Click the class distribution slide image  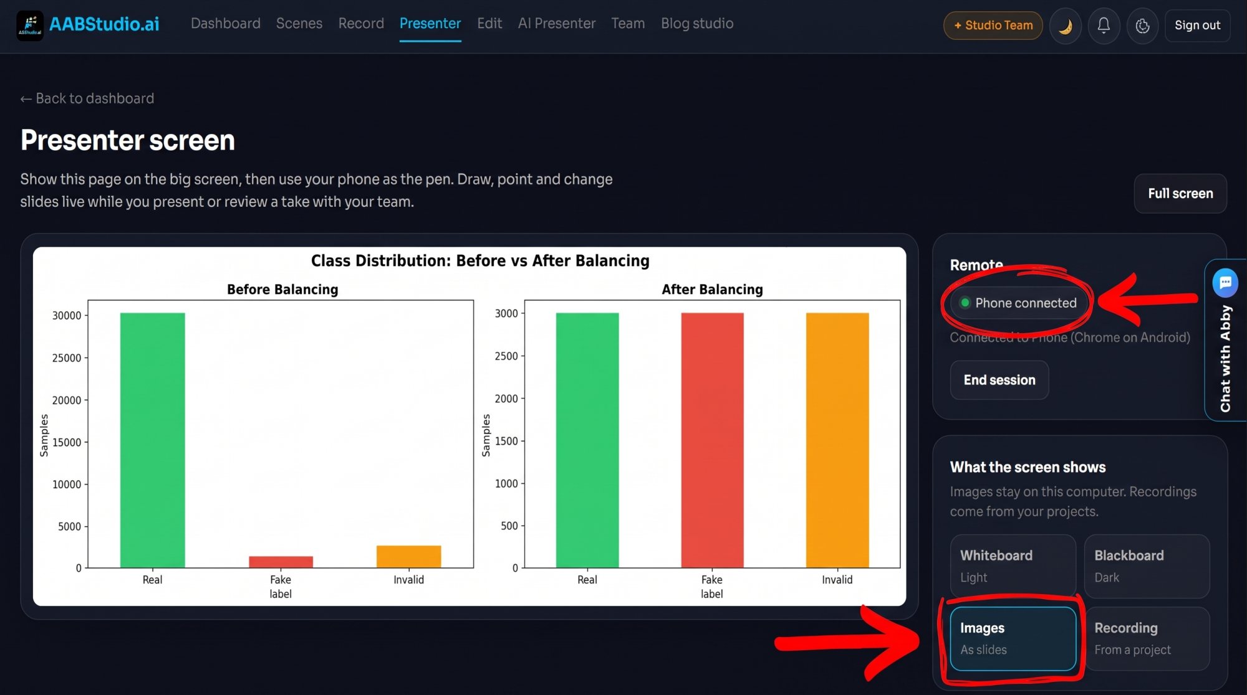tap(469, 427)
